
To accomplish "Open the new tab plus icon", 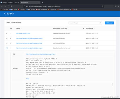I will pyautogui.click(x=43, y=3).
